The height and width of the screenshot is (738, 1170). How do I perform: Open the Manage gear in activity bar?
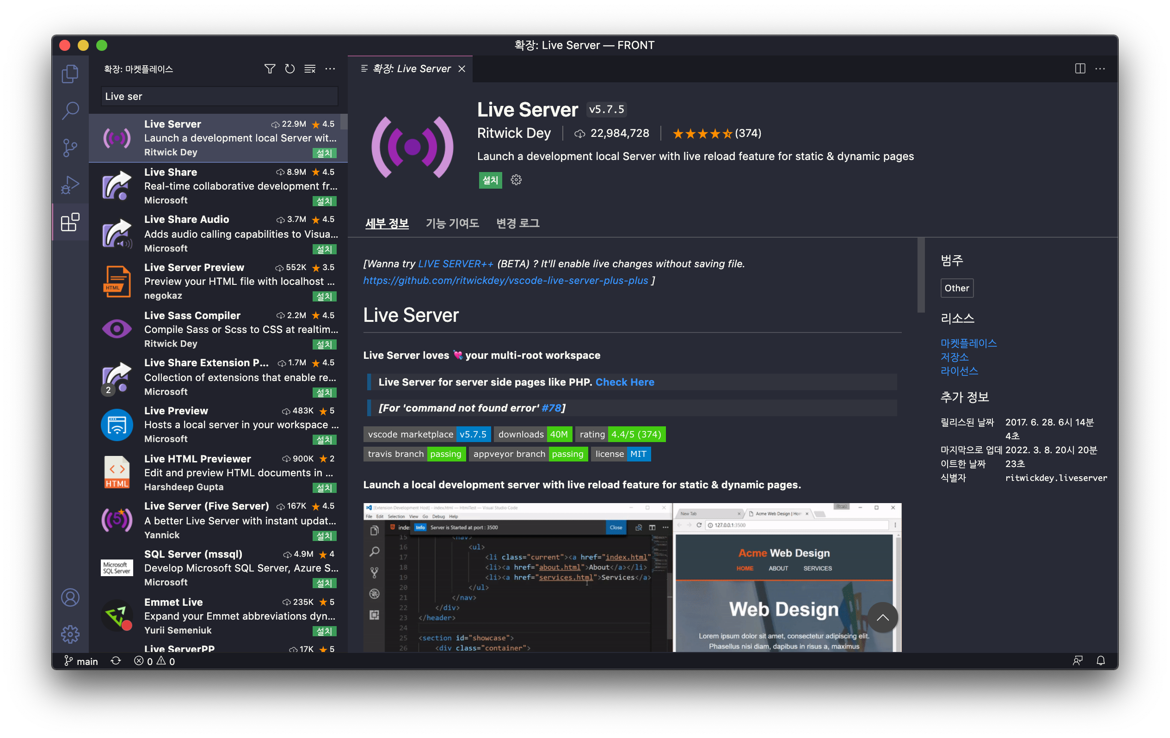click(70, 634)
